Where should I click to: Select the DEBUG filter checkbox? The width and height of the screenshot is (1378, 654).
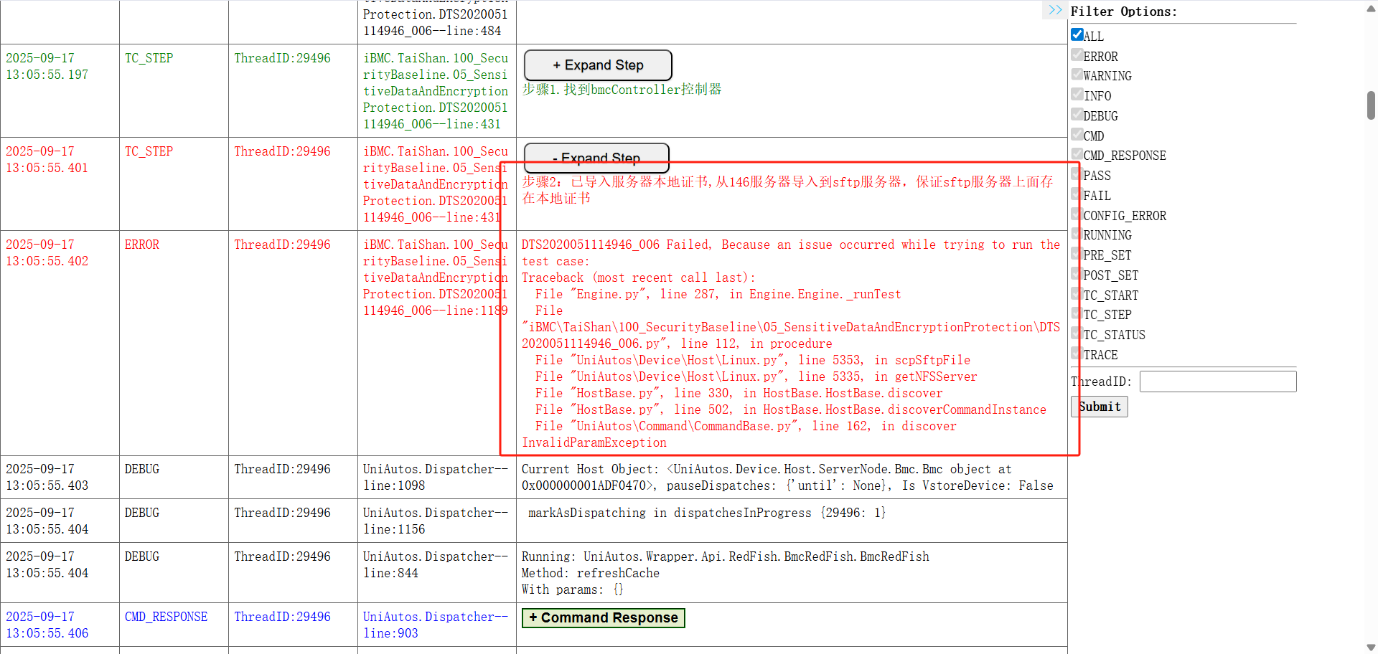(1077, 115)
